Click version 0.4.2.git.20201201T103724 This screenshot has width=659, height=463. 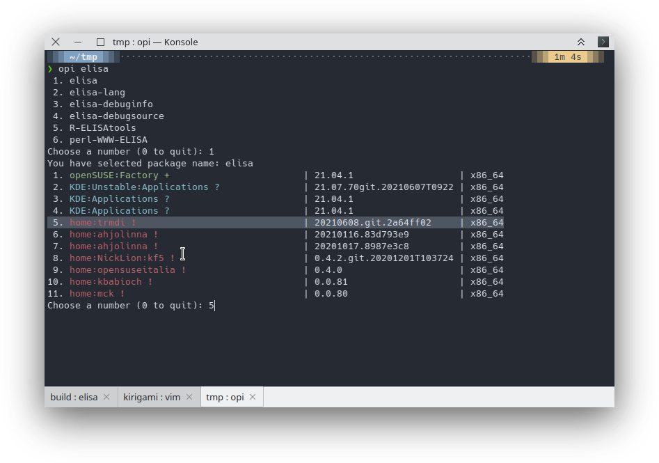[x=383, y=258]
